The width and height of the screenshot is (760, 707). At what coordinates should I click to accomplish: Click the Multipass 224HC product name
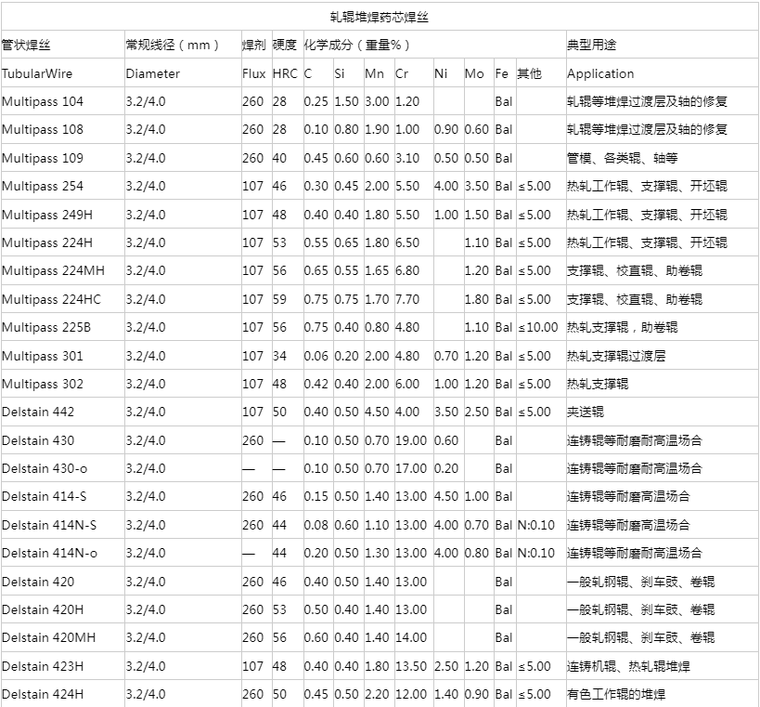(51, 299)
